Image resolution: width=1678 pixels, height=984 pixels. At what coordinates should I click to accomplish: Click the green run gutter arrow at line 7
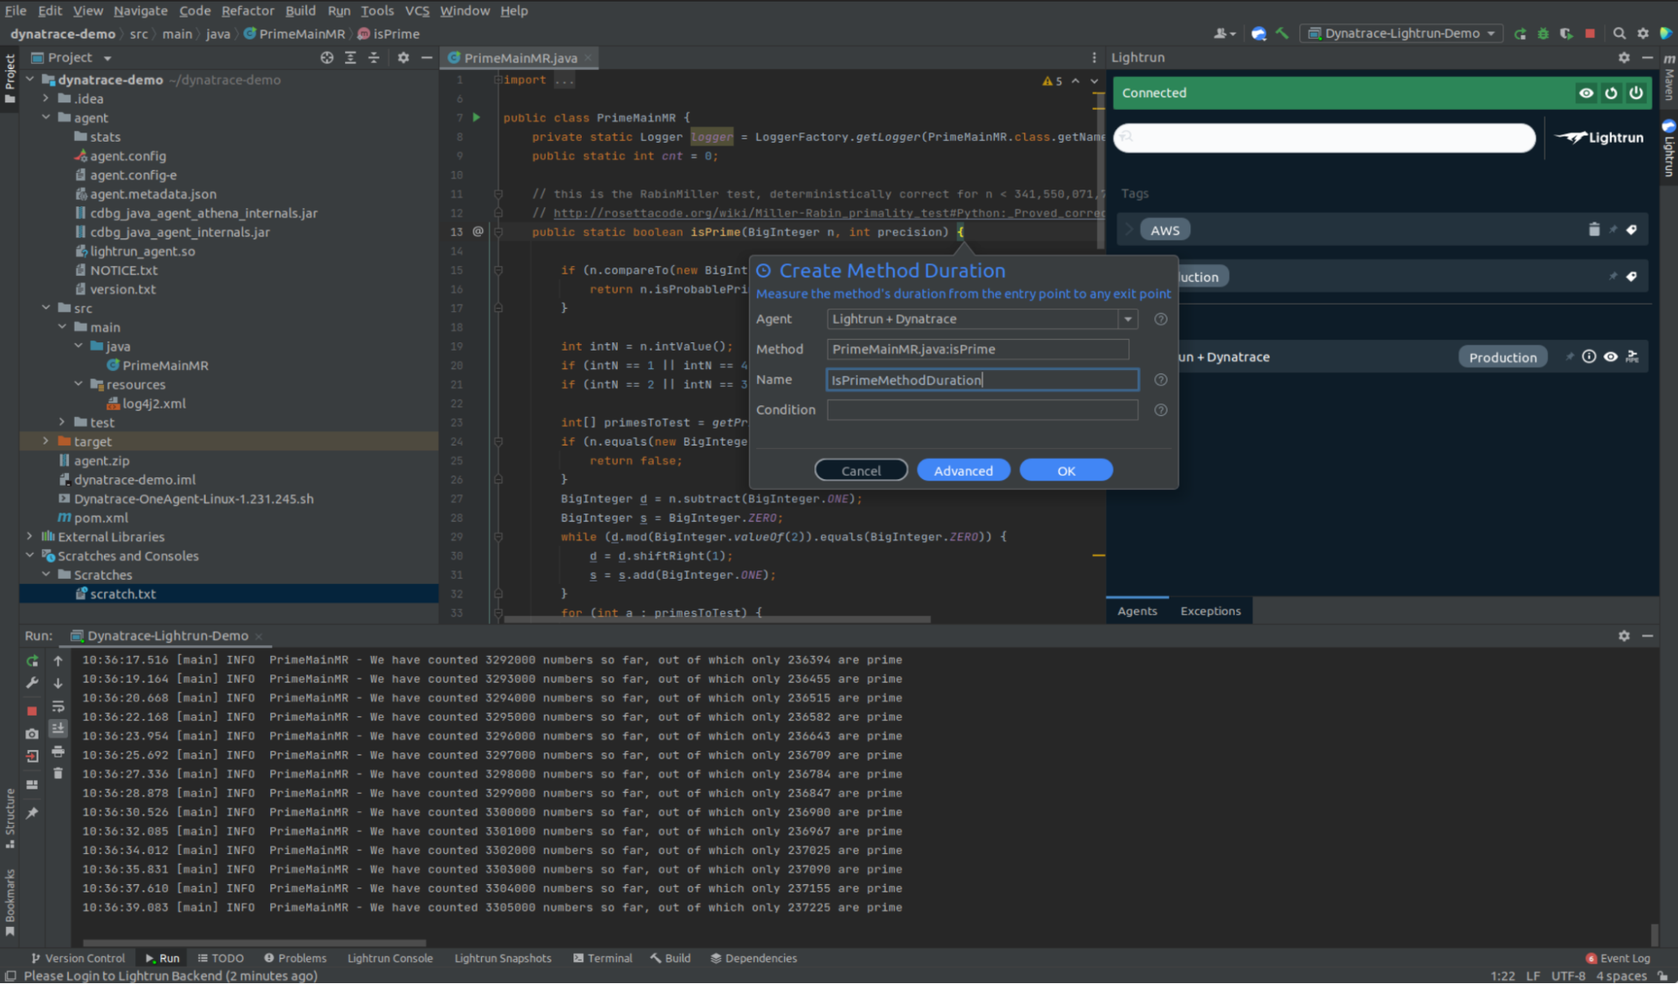(x=476, y=117)
